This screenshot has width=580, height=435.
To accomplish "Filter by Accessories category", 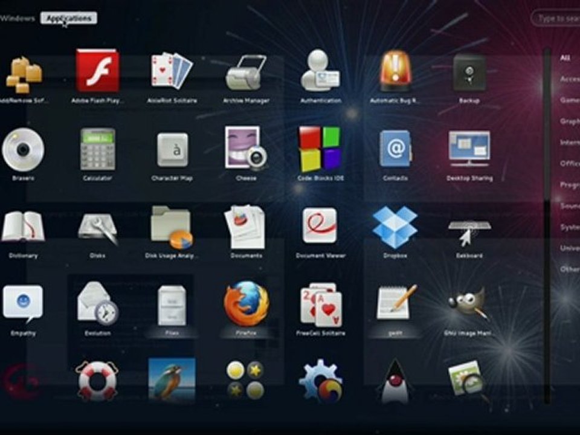I will [570, 79].
